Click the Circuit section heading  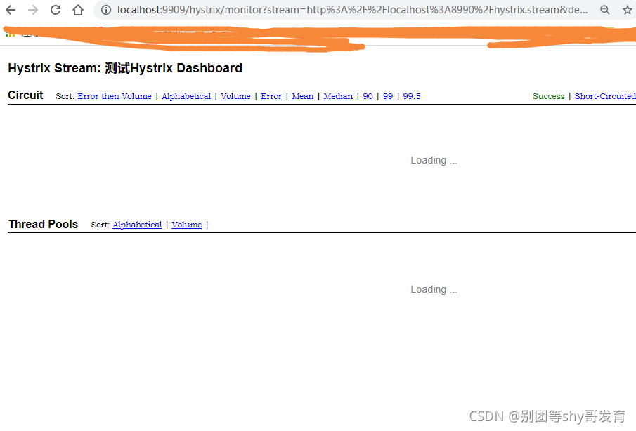[x=25, y=95]
